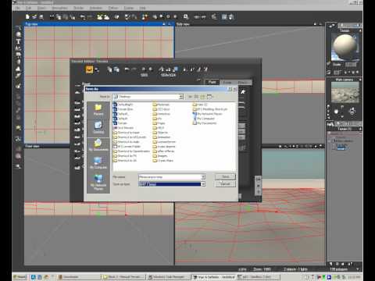Viewport: 375px width, 281px height.
Task: Click the Top view title bar
Action: coord(99,24)
